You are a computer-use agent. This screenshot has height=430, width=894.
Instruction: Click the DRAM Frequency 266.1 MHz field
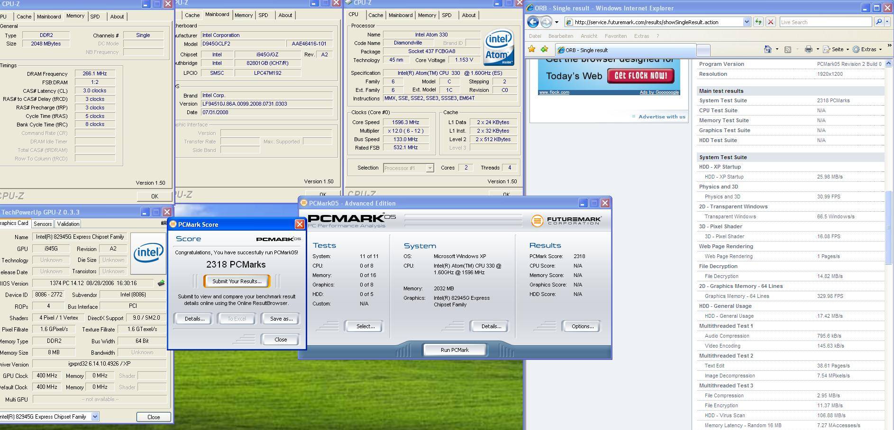click(x=95, y=74)
